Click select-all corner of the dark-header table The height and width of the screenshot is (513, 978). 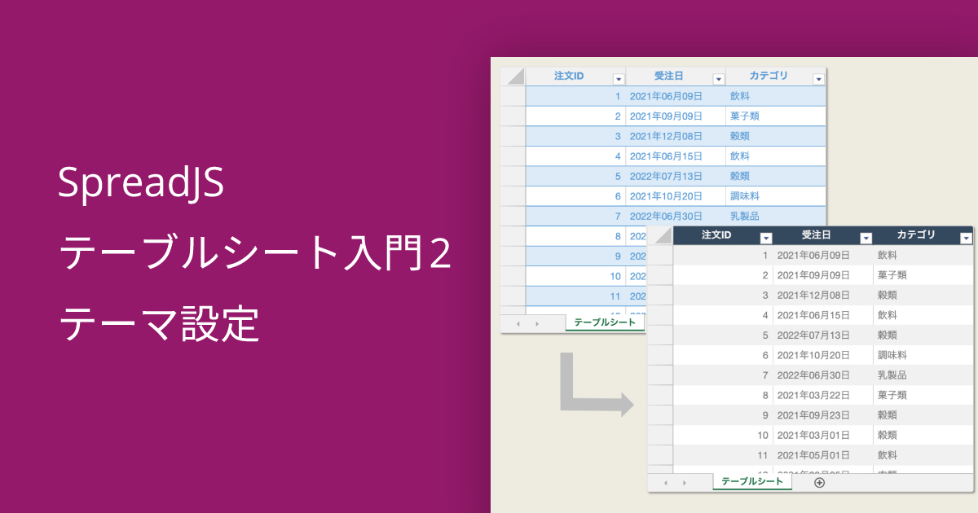[x=660, y=235]
